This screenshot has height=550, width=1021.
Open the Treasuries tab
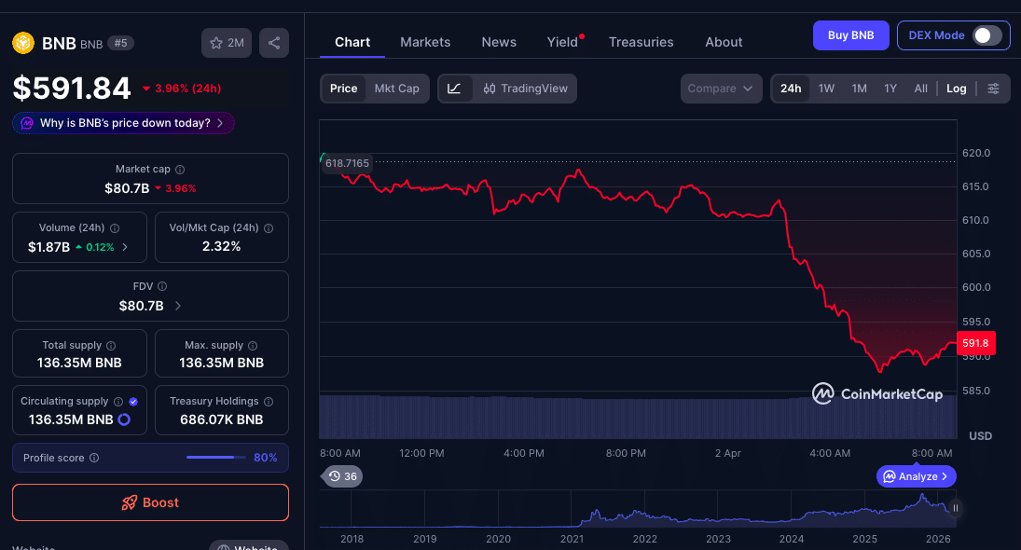(x=641, y=42)
